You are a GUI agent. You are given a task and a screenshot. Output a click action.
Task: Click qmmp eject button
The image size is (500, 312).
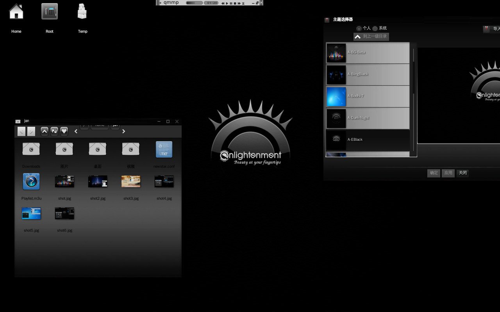pyautogui.click(x=243, y=3)
